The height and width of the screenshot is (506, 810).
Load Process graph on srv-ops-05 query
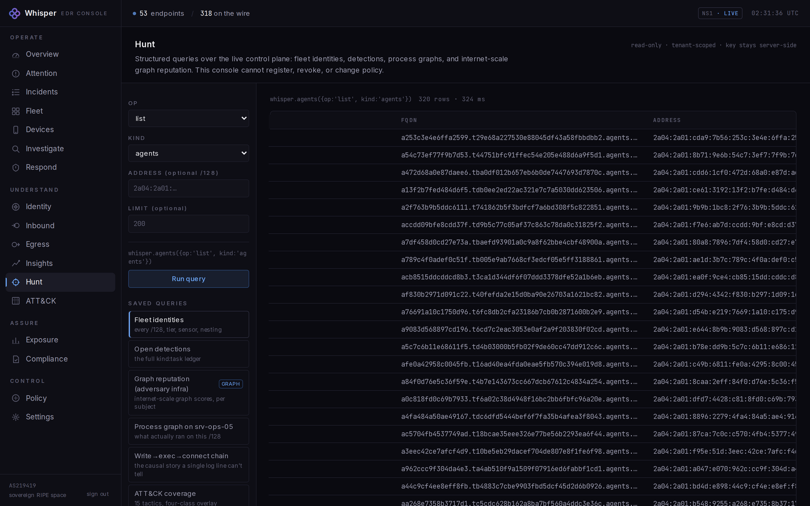point(189,431)
